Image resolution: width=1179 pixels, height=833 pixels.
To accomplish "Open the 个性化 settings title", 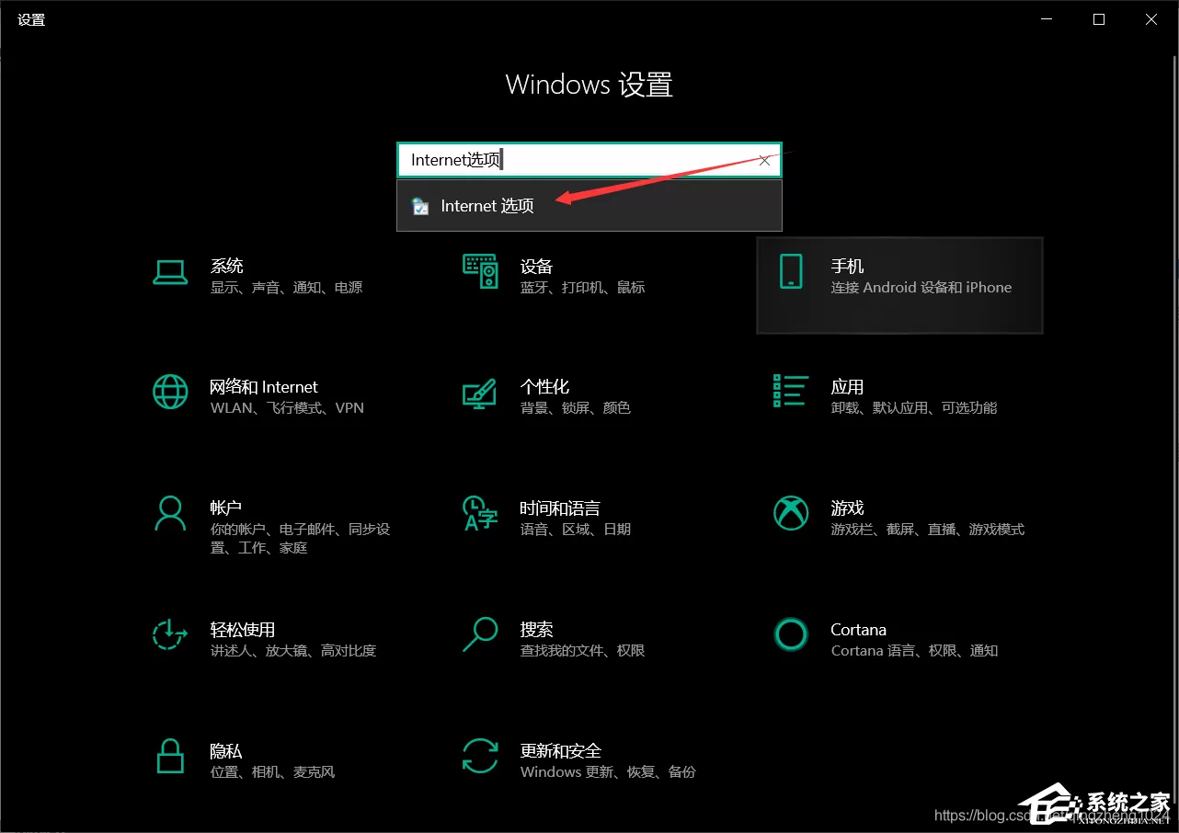I will (x=544, y=387).
